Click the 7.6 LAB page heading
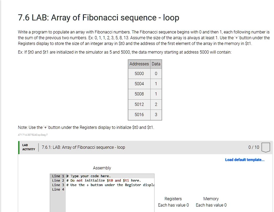The width and height of the screenshot is (274, 212). point(98,18)
